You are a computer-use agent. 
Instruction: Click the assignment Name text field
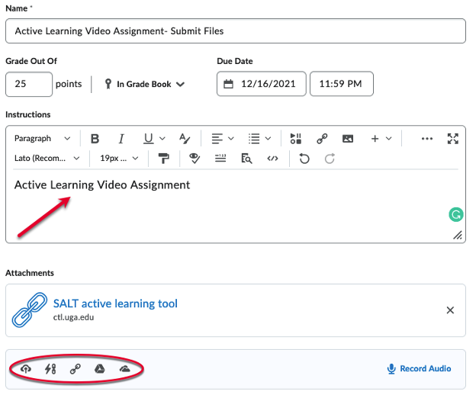(235, 31)
